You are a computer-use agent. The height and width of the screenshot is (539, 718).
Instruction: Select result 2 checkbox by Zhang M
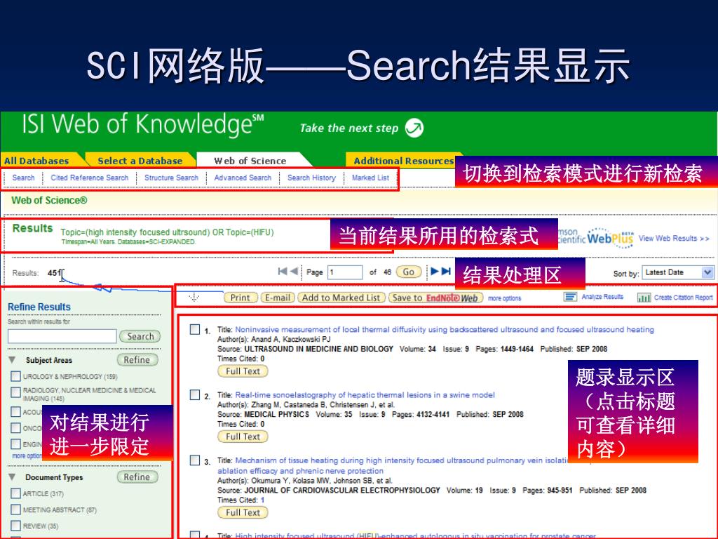(195, 395)
